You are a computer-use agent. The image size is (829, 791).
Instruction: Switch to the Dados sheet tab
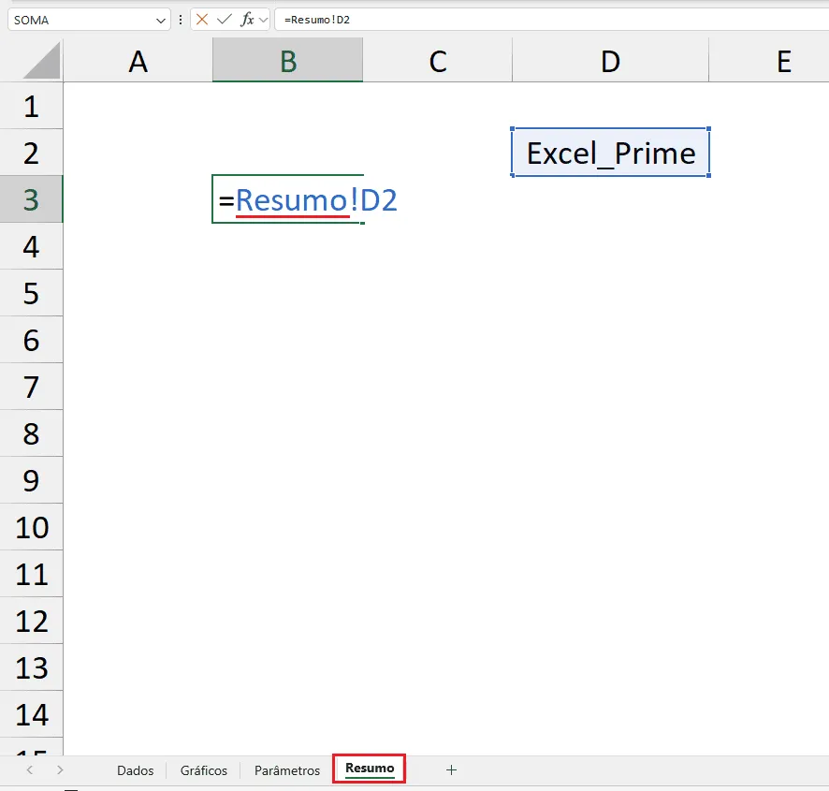(x=136, y=770)
